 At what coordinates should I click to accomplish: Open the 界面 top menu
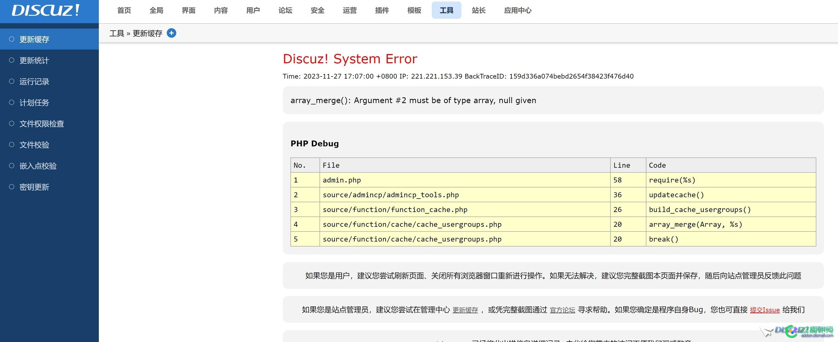coord(188,10)
